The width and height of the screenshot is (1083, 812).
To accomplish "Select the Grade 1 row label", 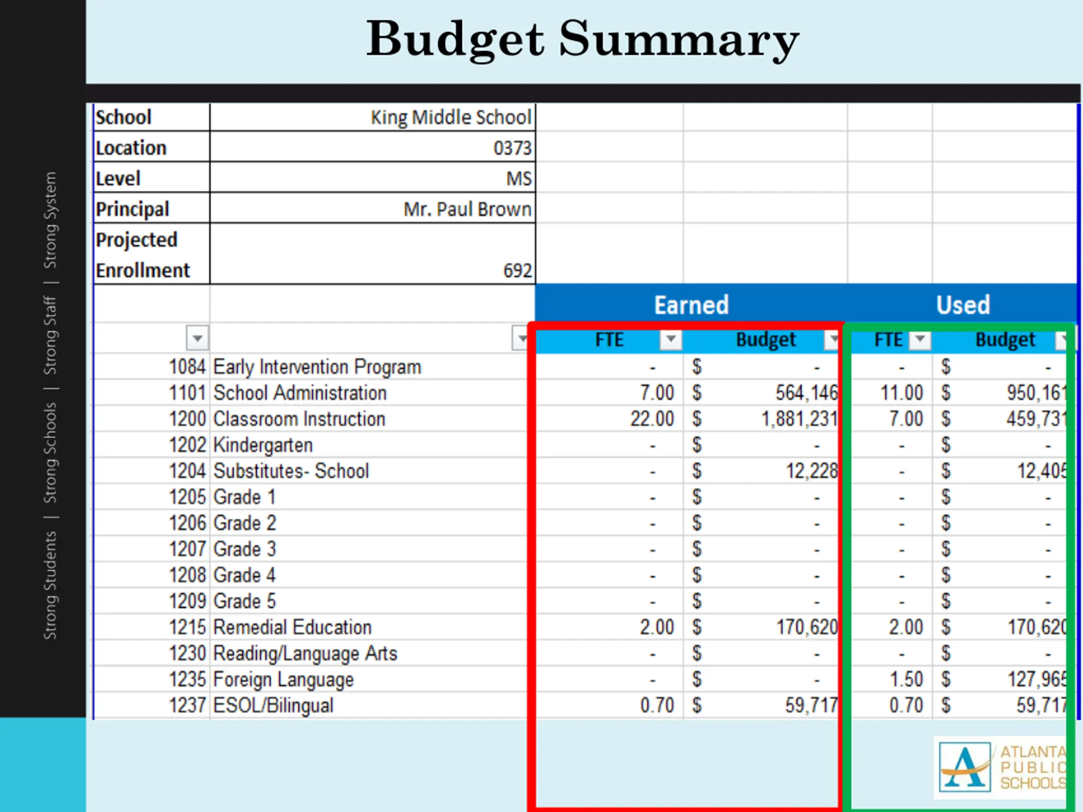I will pyautogui.click(x=245, y=497).
